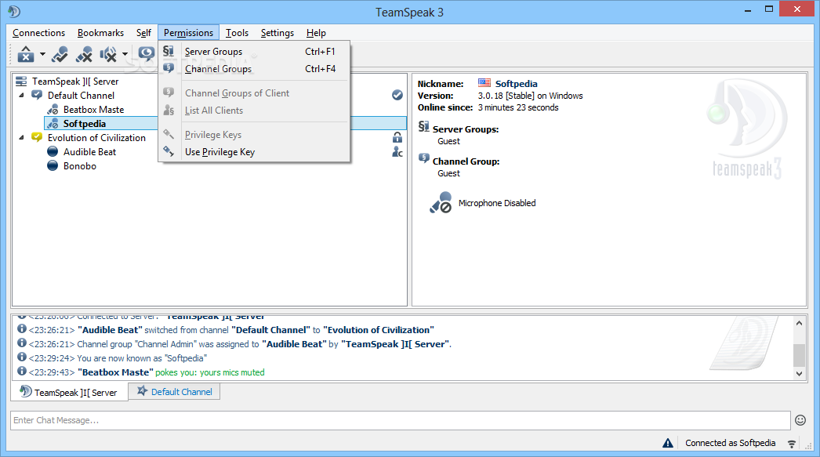Click the US flag beside Nickname
Image resolution: width=820 pixels, height=457 pixels.
click(484, 82)
